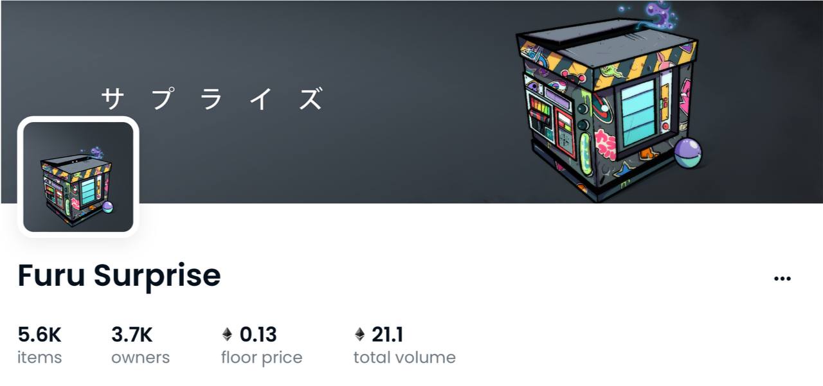Click the Japanese katakana banner text

pyautogui.click(x=212, y=100)
